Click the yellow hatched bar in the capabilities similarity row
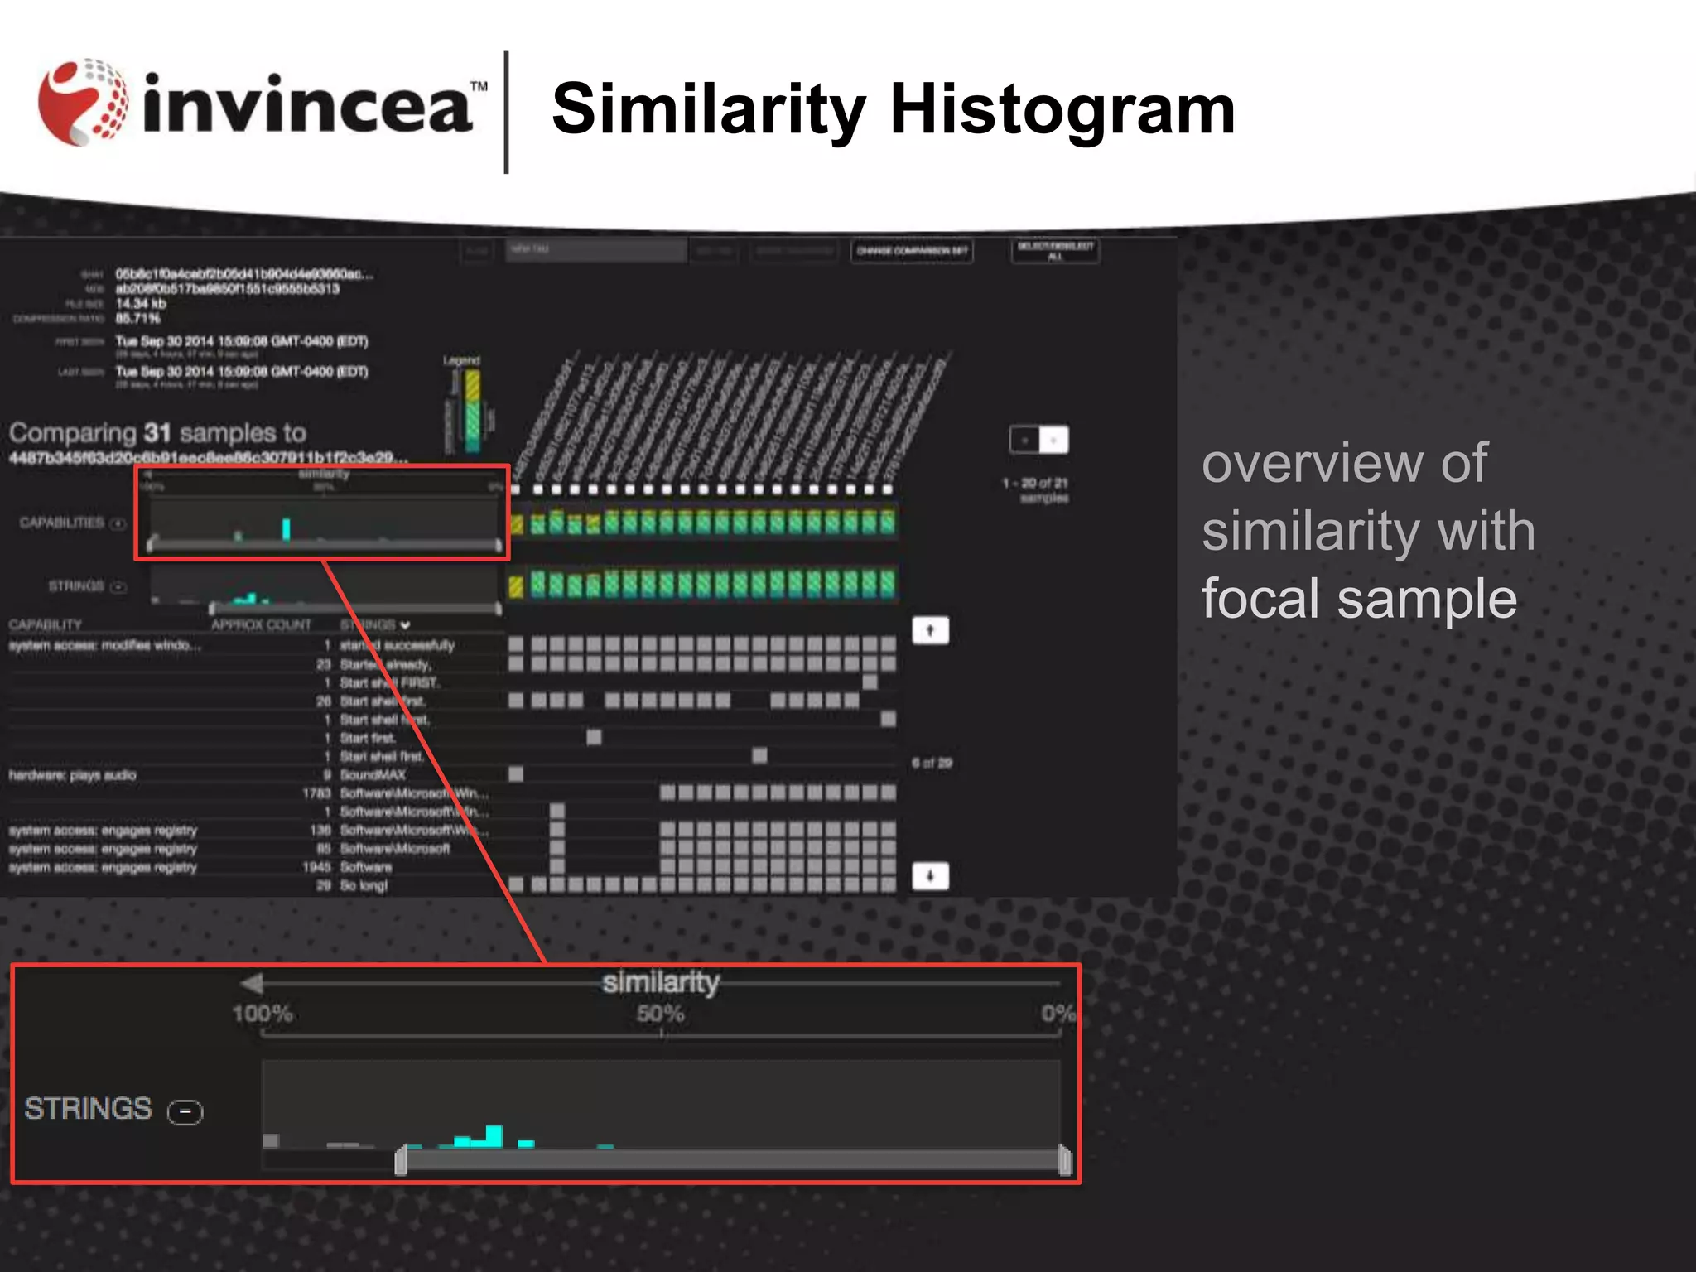1696x1272 pixels. coord(517,524)
